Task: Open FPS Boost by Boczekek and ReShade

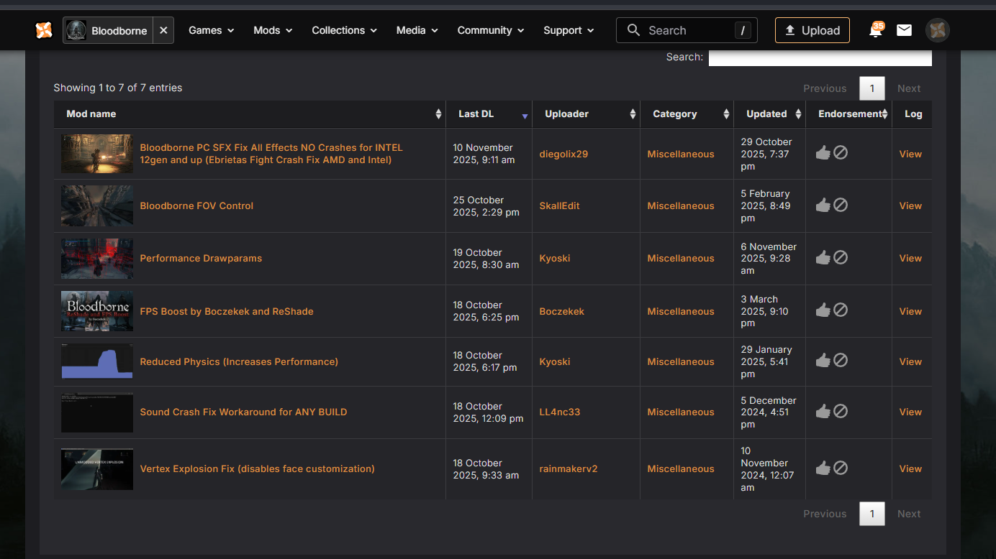Action: 227,311
